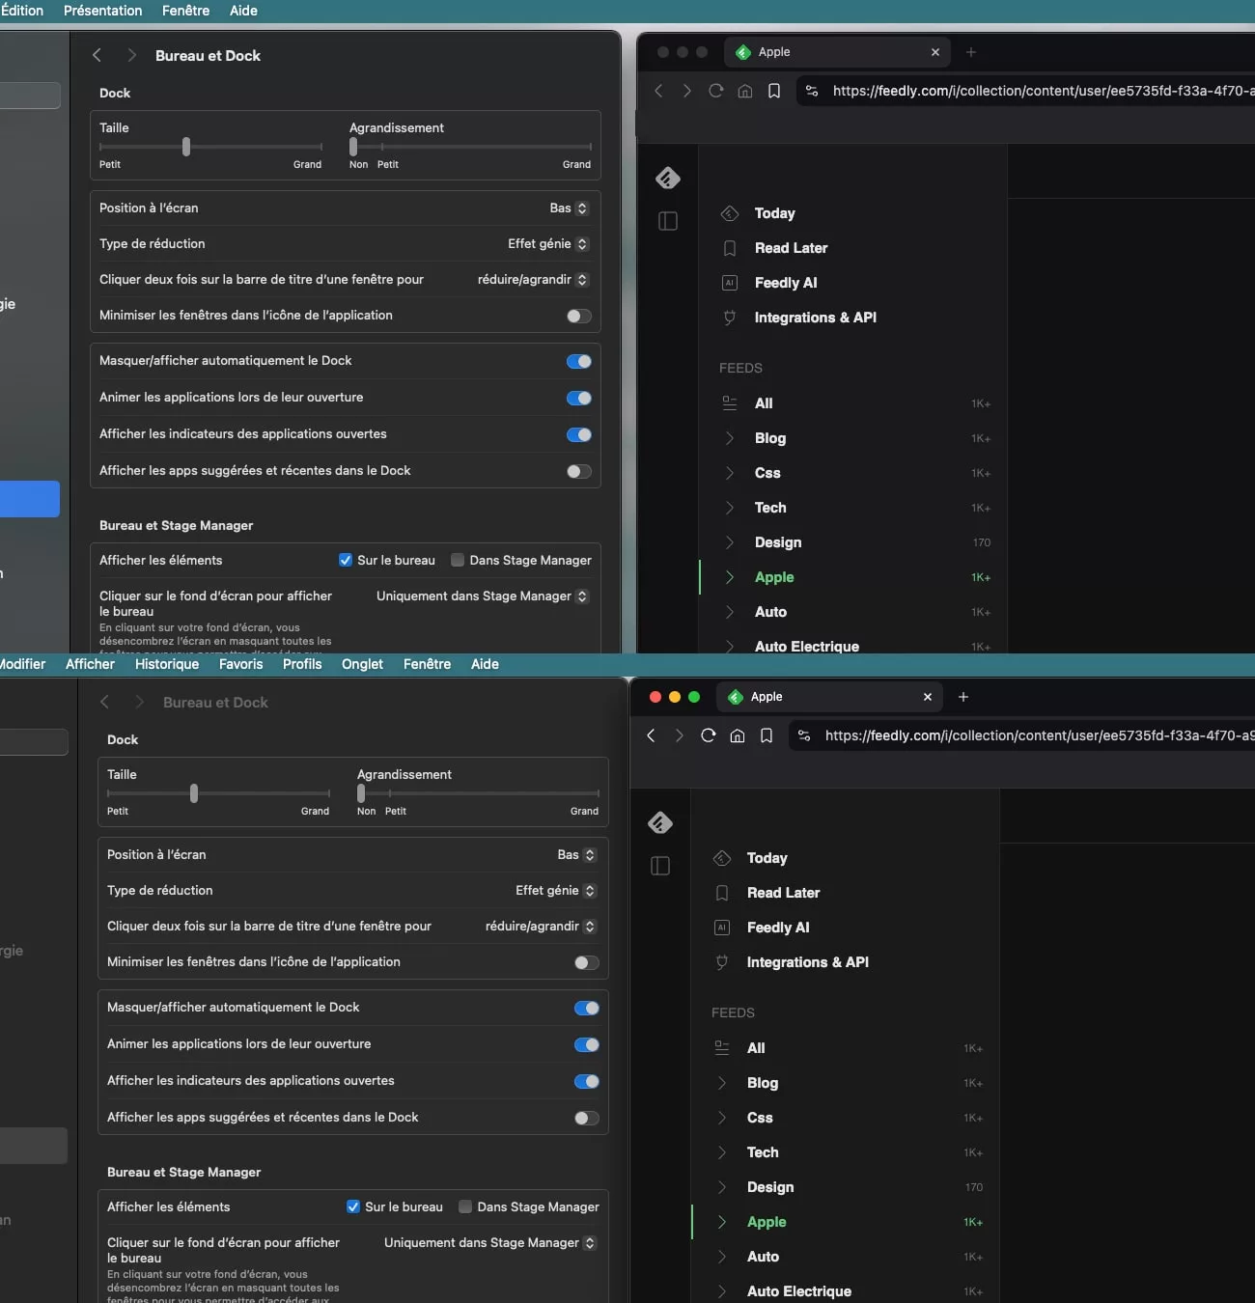1255x1303 pixels.
Task: Open 'Uniquement dans Stage Manager' dropdown in lower settings
Action: 490,1242
